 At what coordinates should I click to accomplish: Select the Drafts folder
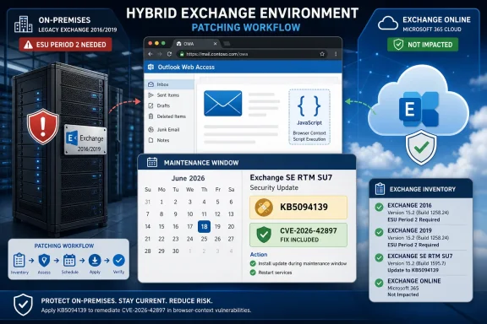point(163,105)
